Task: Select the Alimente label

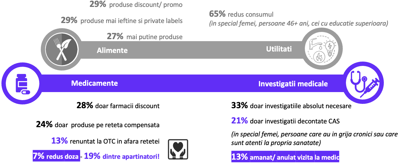Action: pos(112,50)
